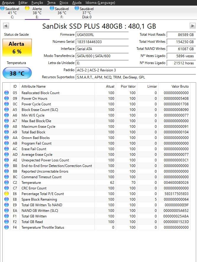This screenshot has height=262, width=197.
Task: Switch to Saudável 36 °C drive F: tab
Action: [x=62, y=13]
